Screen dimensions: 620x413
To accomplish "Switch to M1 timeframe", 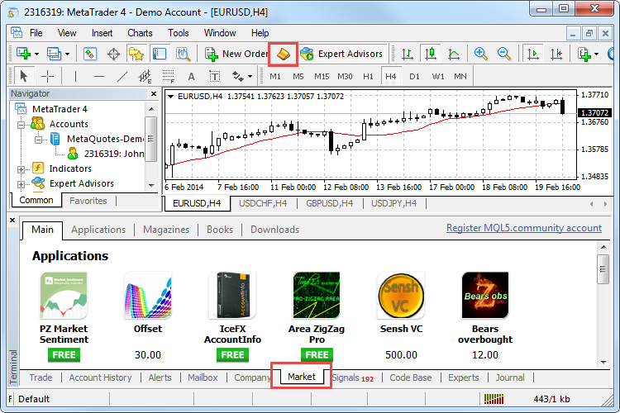I will 275,76.
